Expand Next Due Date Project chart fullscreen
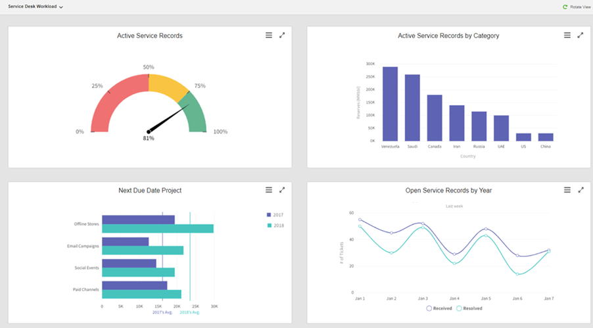Viewport: 593px width, 328px height. [x=282, y=190]
